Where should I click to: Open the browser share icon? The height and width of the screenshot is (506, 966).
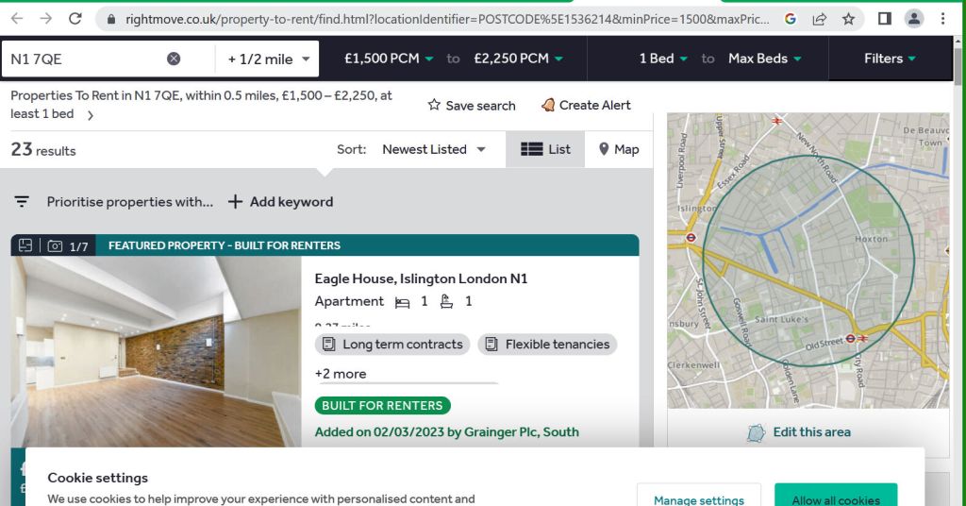(x=819, y=19)
